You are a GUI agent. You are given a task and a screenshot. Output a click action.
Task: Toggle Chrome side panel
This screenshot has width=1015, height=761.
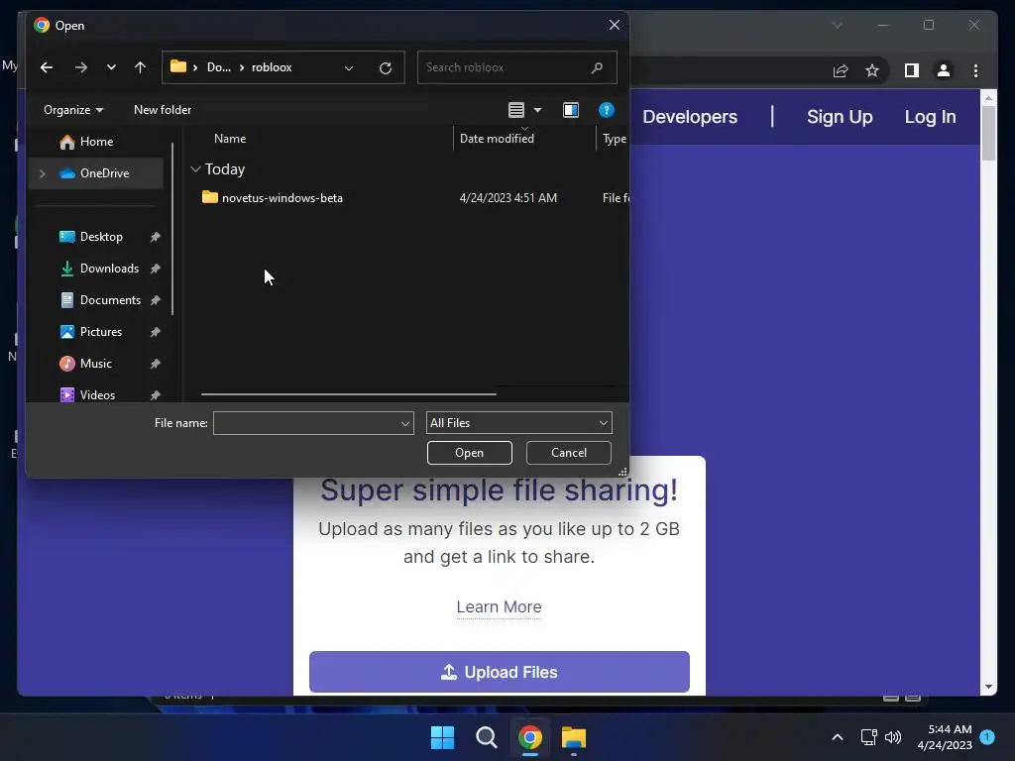pyautogui.click(x=912, y=70)
